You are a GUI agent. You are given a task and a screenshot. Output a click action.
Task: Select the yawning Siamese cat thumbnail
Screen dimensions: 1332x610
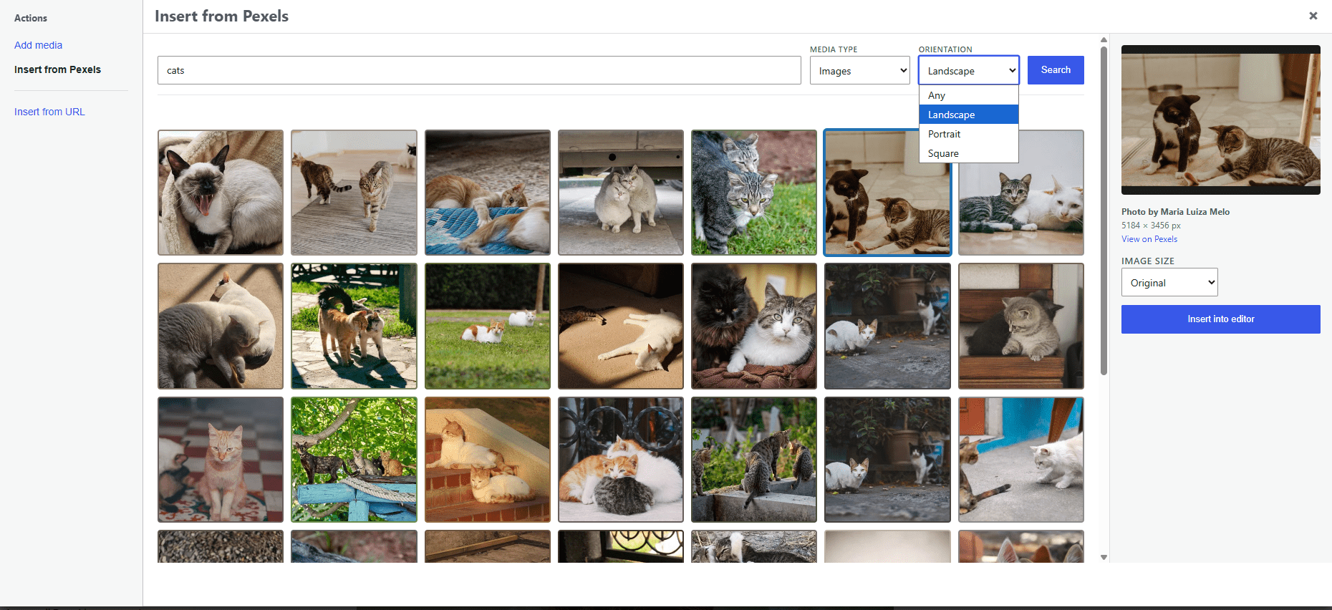click(x=221, y=193)
